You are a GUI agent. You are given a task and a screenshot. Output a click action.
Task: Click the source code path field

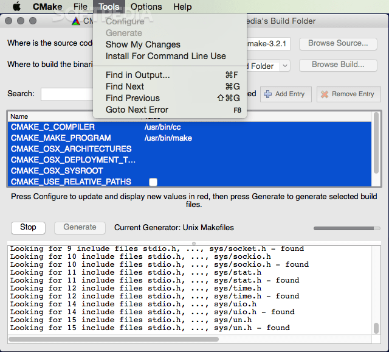coord(268,44)
